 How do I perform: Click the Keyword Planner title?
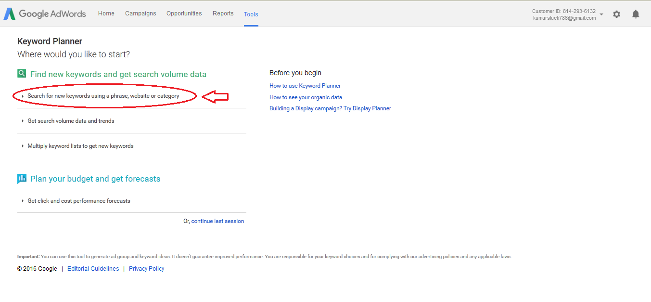click(x=50, y=41)
